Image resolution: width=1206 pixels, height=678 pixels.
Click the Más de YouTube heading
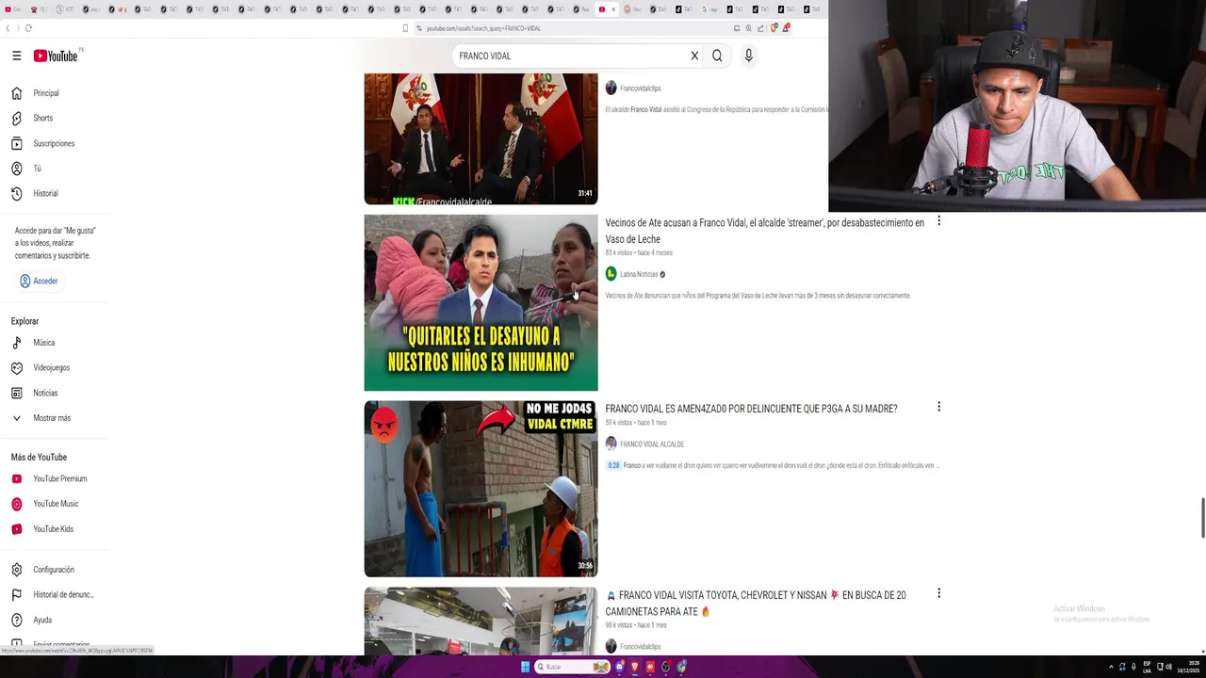39,457
